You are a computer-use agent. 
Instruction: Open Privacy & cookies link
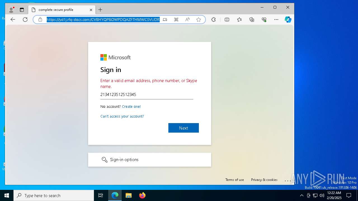pos(264,180)
